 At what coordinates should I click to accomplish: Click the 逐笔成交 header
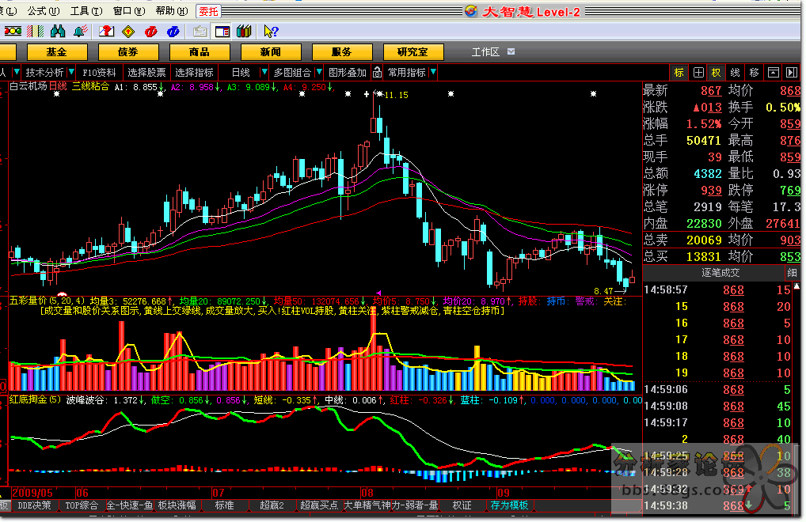[x=720, y=273]
